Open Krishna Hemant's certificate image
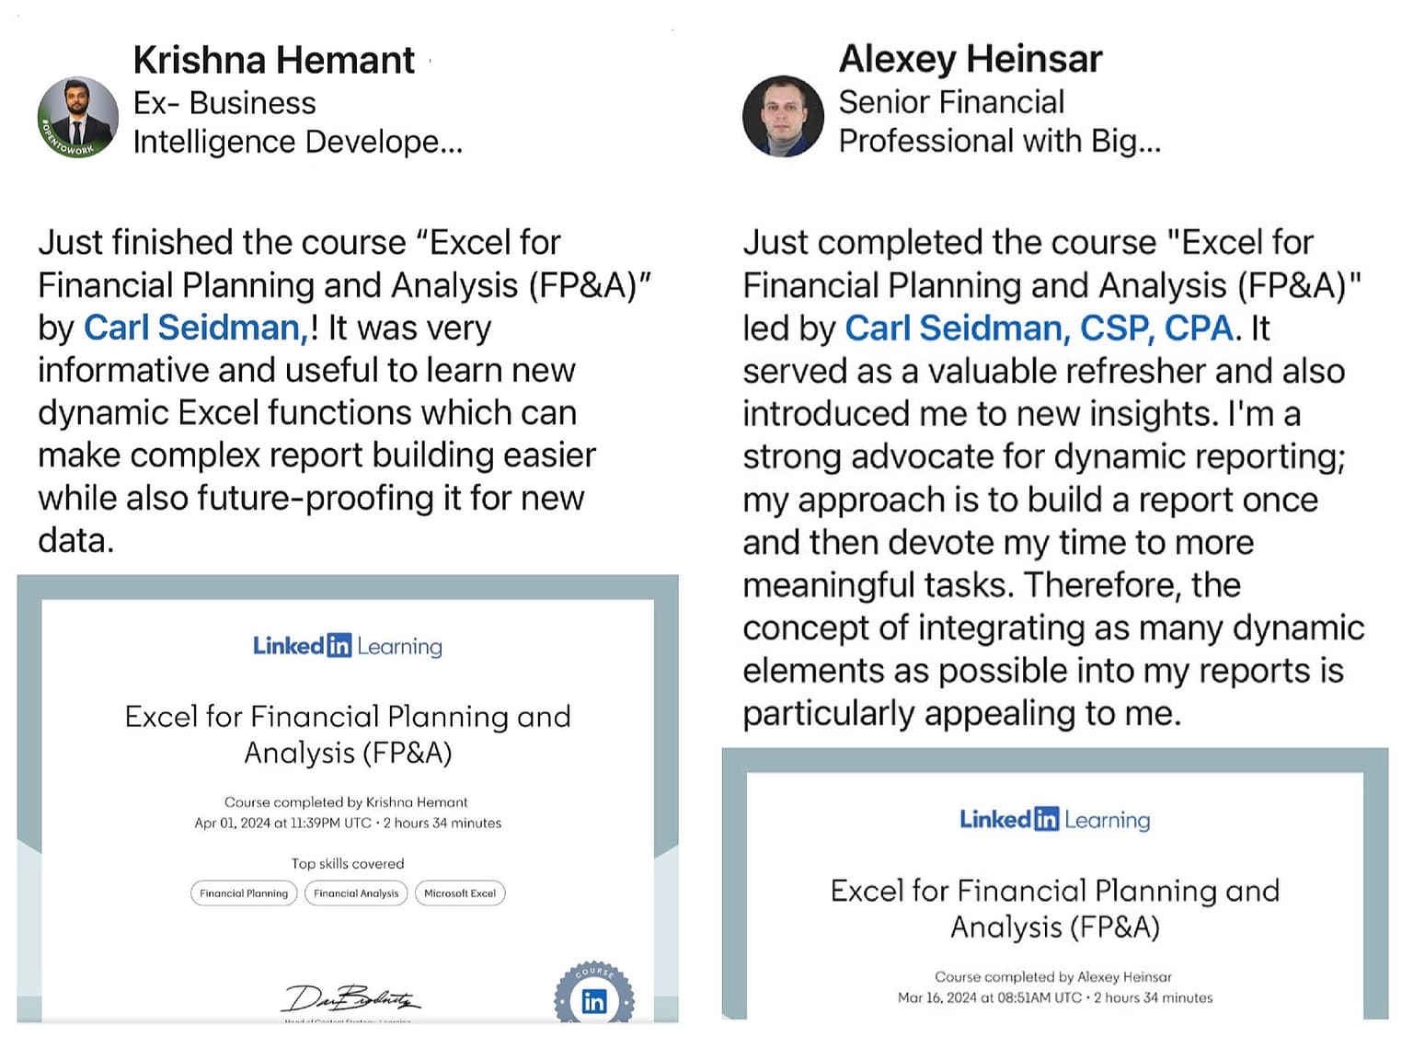This screenshot has width=1413, height=1060. click(348, 799)
